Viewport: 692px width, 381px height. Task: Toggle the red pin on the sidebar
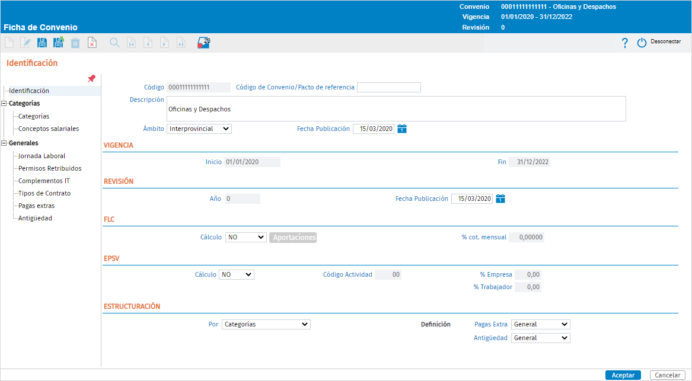[91, 78]
